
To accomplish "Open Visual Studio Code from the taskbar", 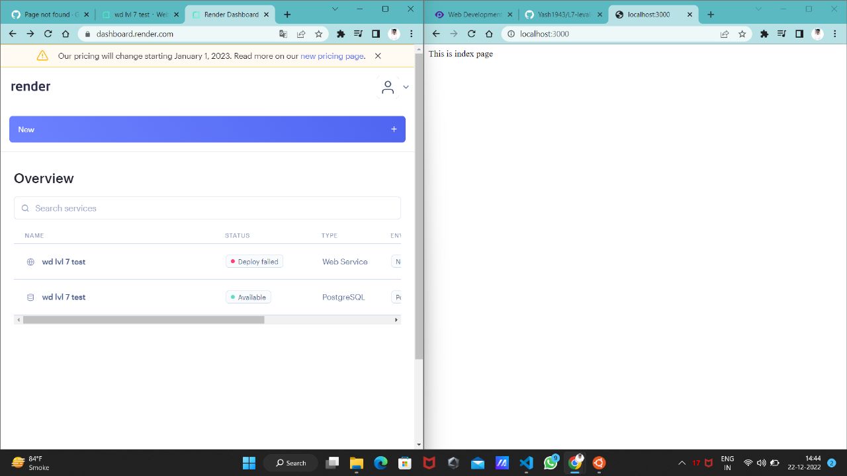I will pos(526,463).
